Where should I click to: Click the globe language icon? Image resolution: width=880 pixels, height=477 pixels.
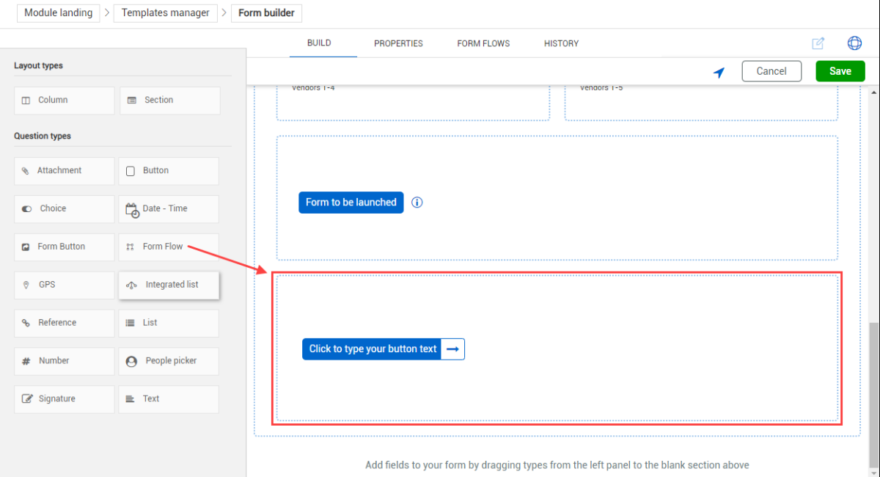click(x=854, y=43)
